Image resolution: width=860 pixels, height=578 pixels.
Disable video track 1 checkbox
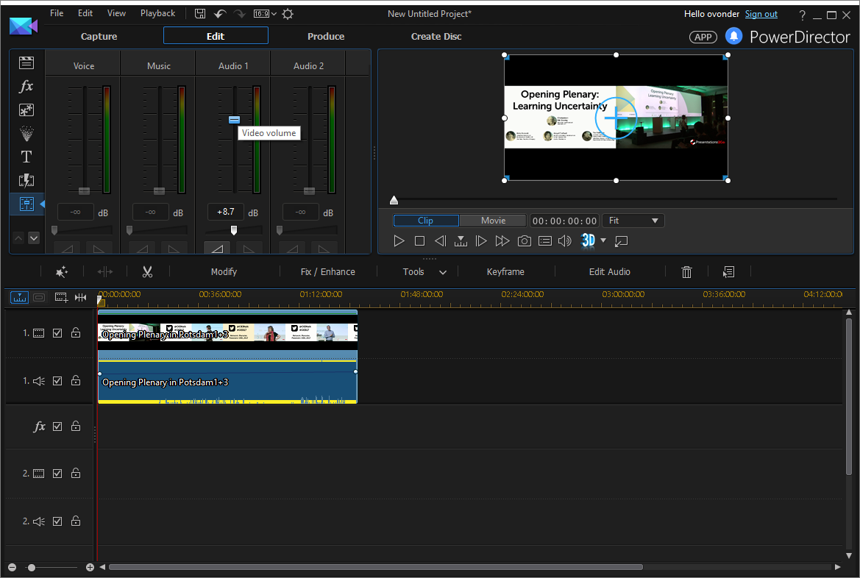57,333
